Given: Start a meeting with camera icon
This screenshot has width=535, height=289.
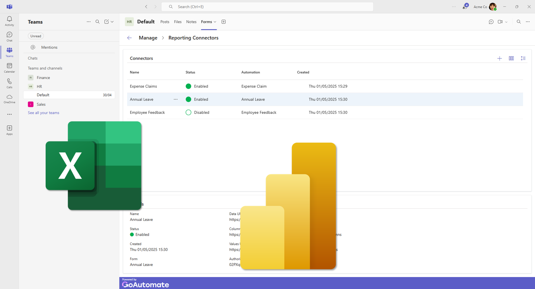Looking at the screenshot, I should [x=500, y=22].
